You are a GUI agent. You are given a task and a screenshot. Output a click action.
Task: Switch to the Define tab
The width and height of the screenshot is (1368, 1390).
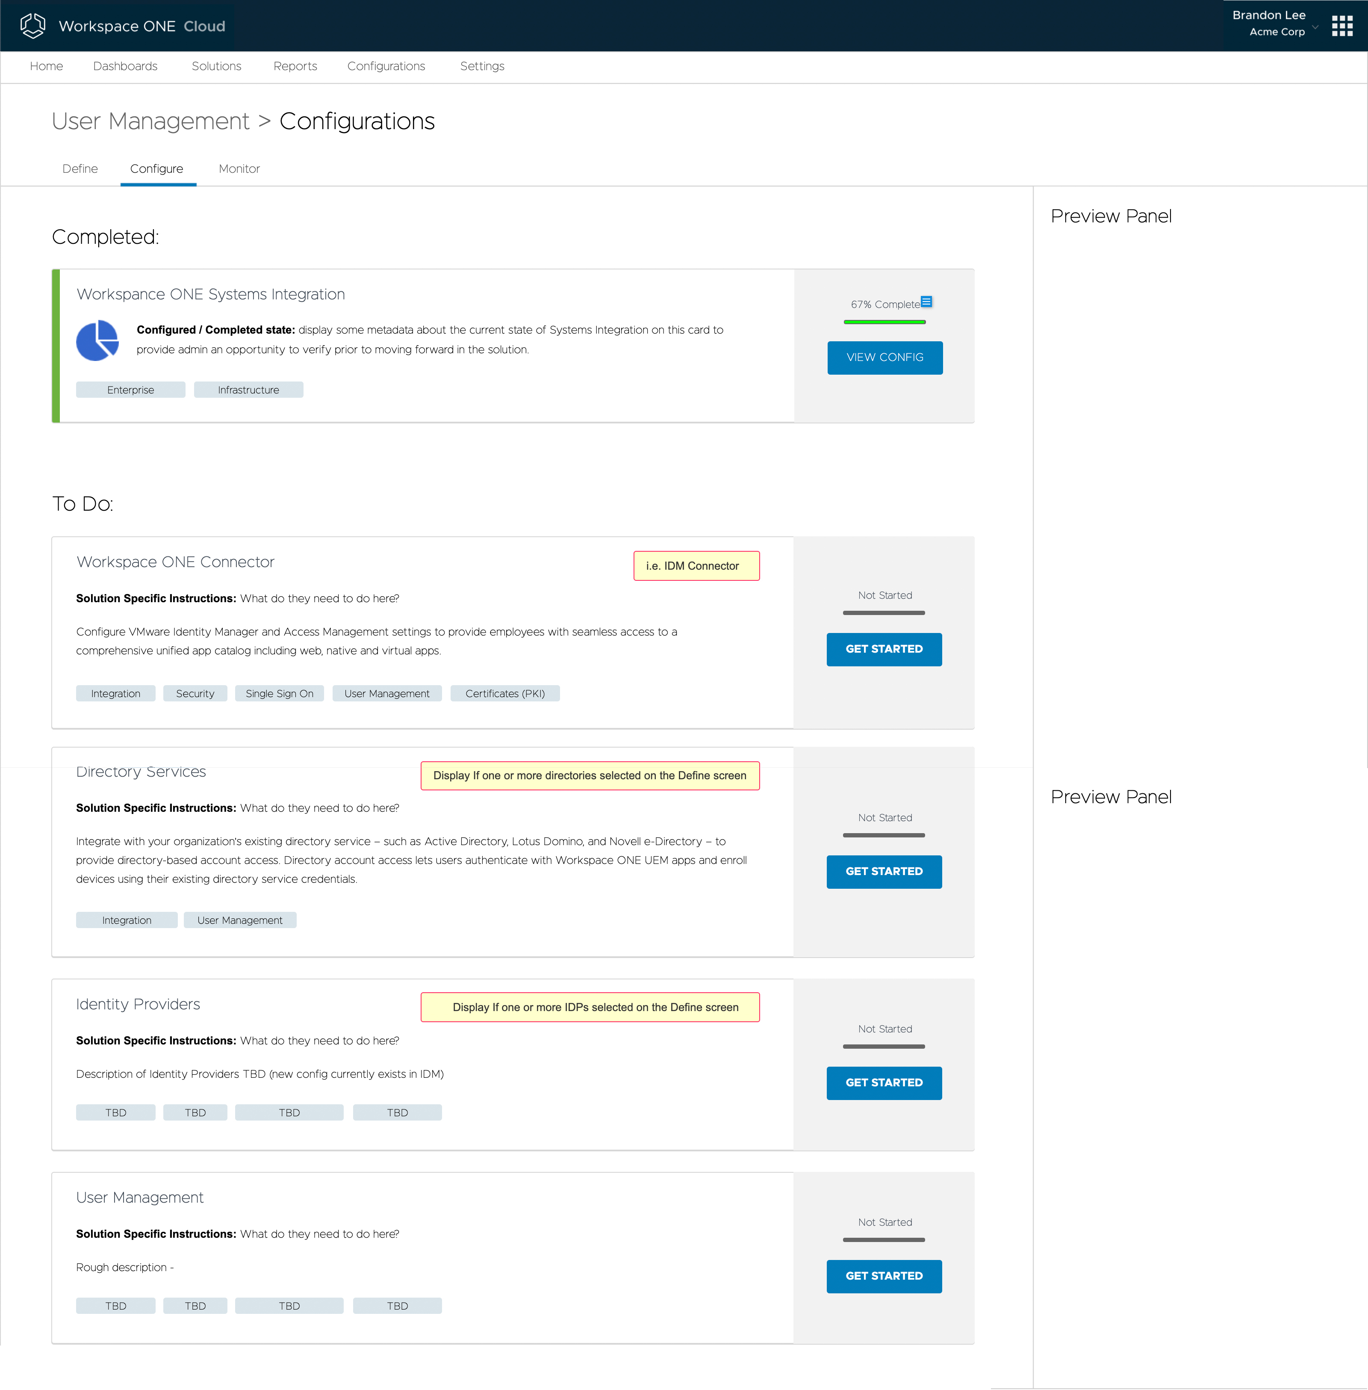point(80,169)
